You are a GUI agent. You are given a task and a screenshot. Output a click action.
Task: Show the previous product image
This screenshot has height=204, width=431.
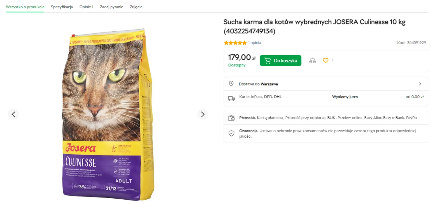click(13, 114)
